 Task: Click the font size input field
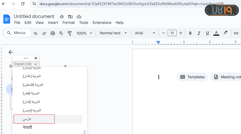(172, 33)
